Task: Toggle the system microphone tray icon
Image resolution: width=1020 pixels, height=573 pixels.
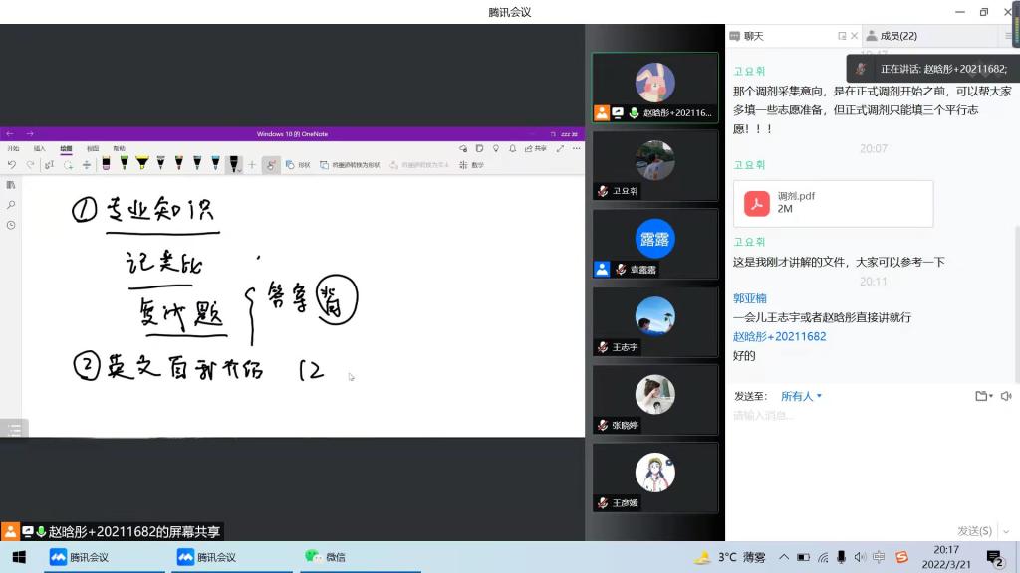Action: coord(841,557)
